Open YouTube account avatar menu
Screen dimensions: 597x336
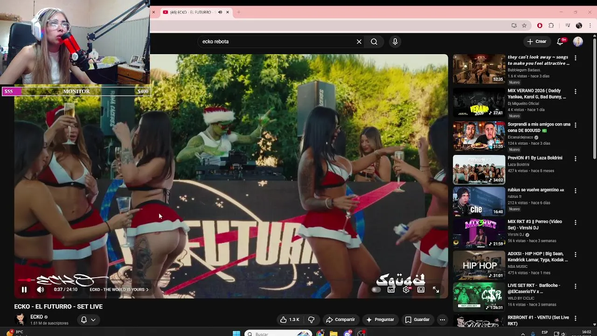[x=578, y=42]
